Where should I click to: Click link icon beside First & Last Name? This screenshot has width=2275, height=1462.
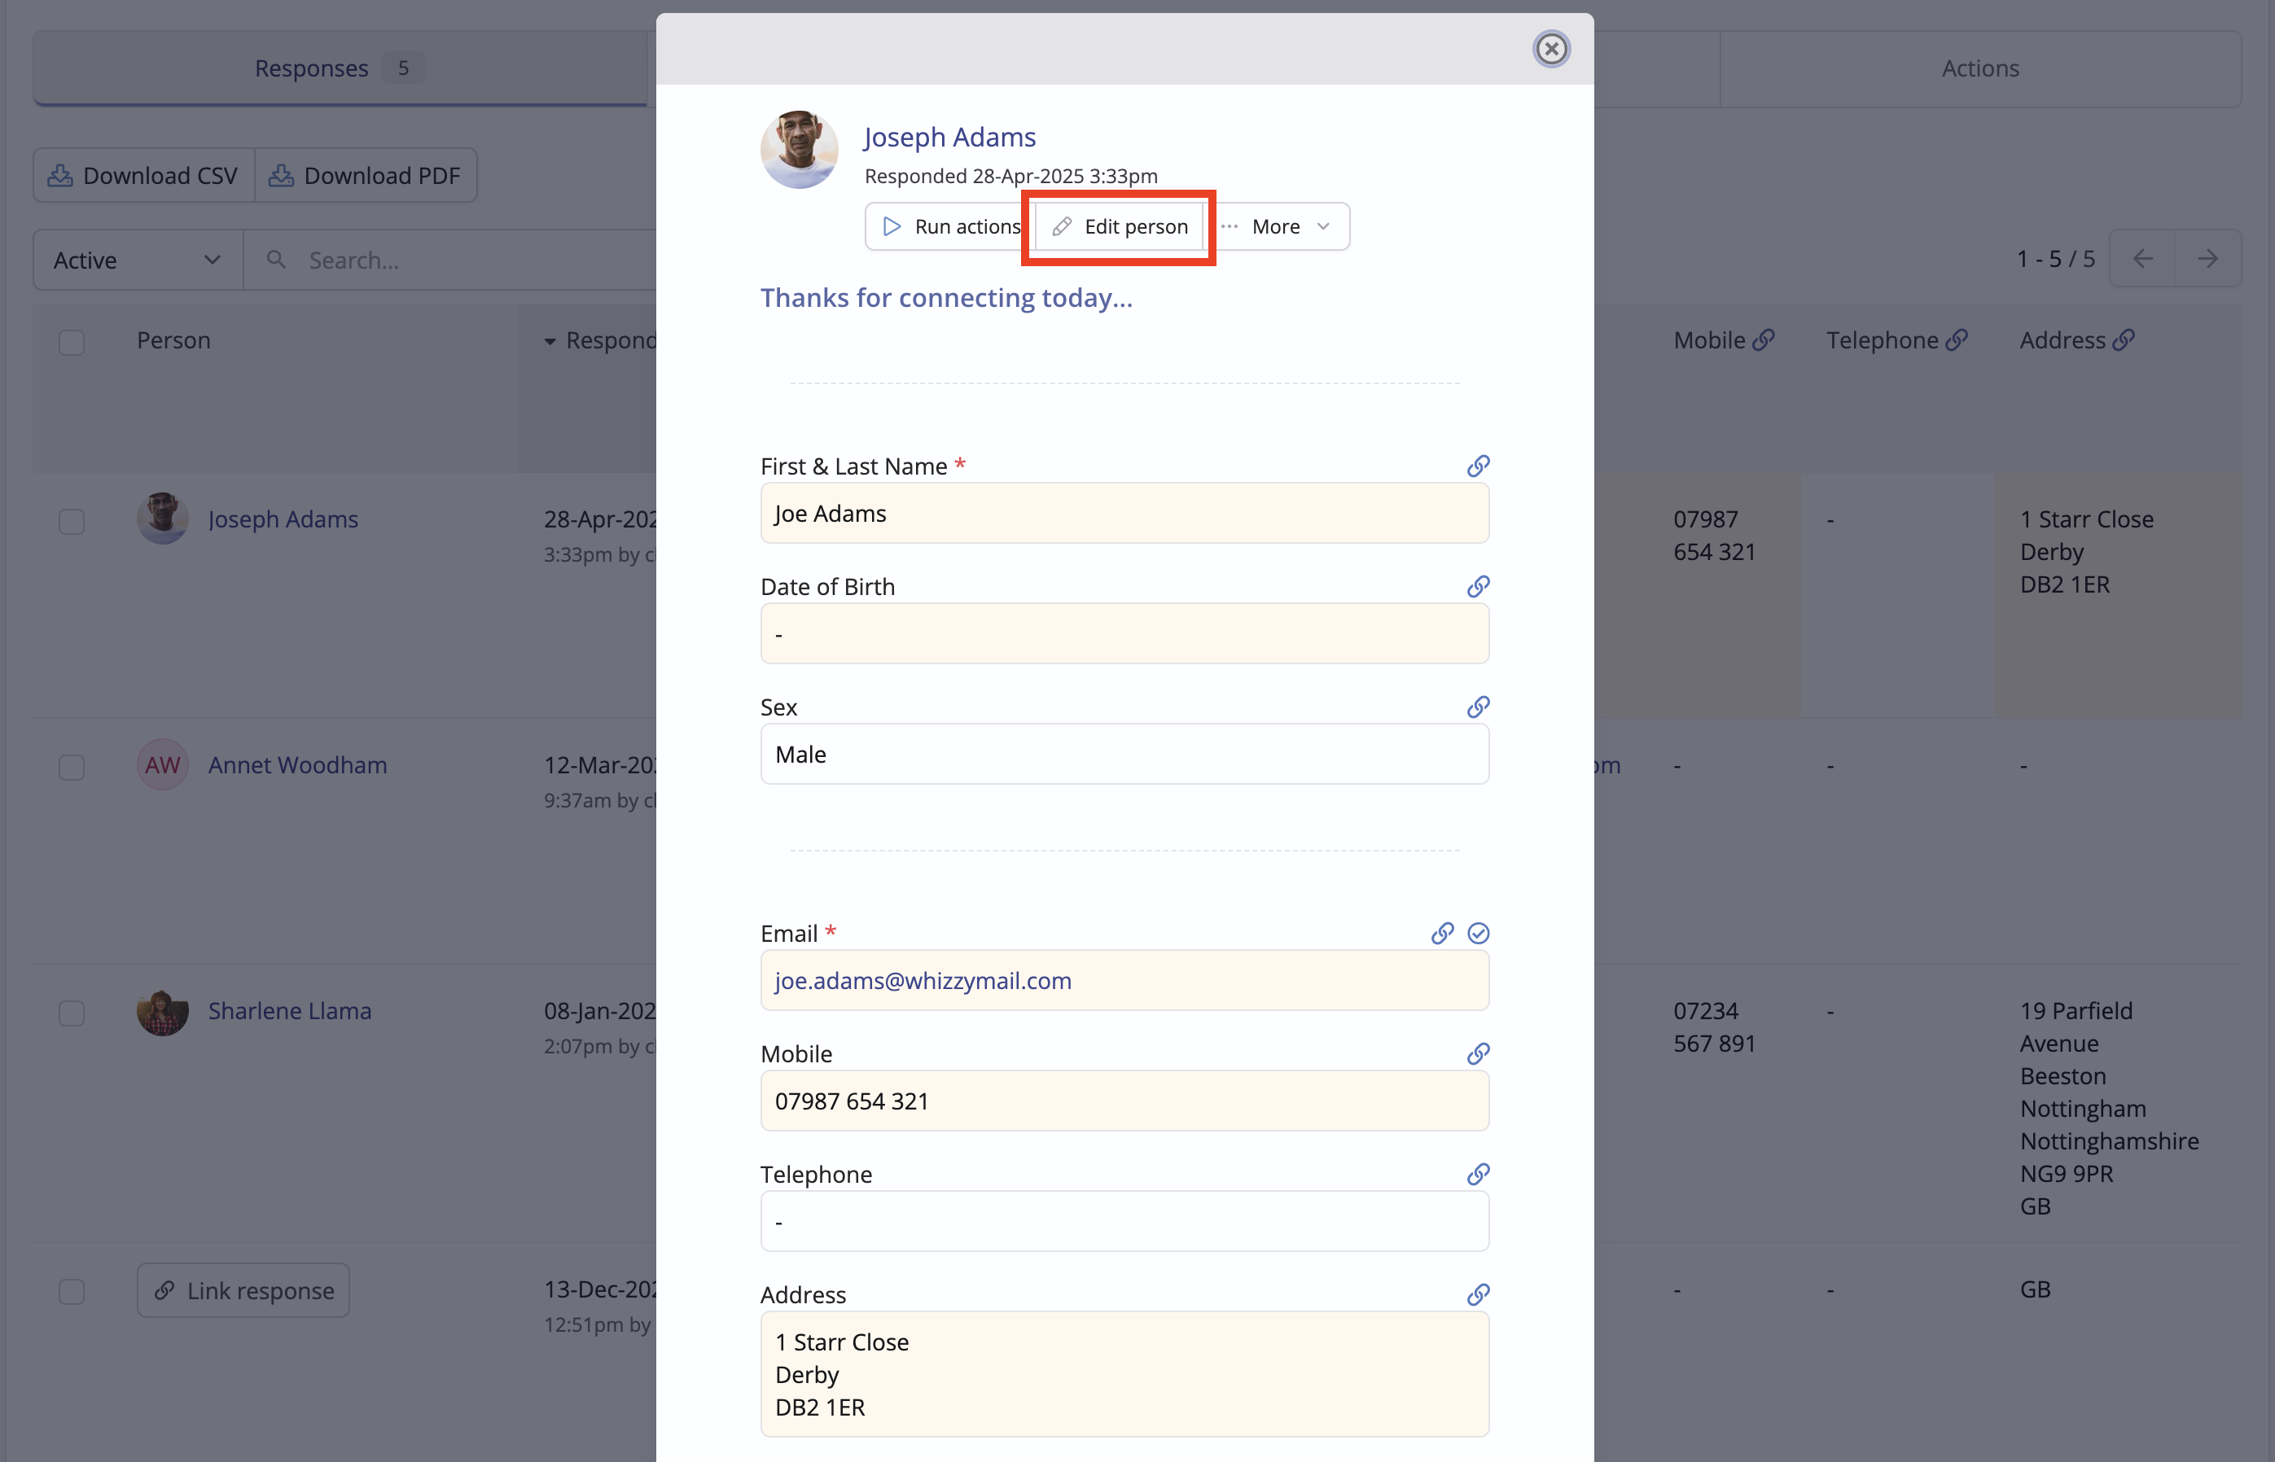(x=1477, y=465)
